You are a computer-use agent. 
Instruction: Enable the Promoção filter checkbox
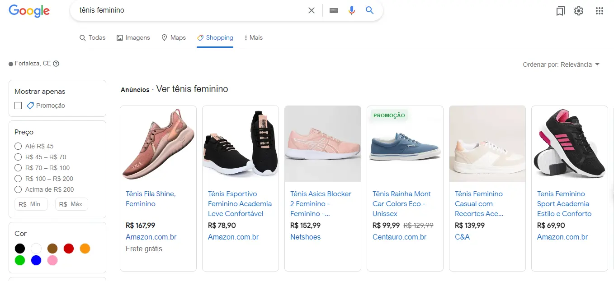click(18, 106)
